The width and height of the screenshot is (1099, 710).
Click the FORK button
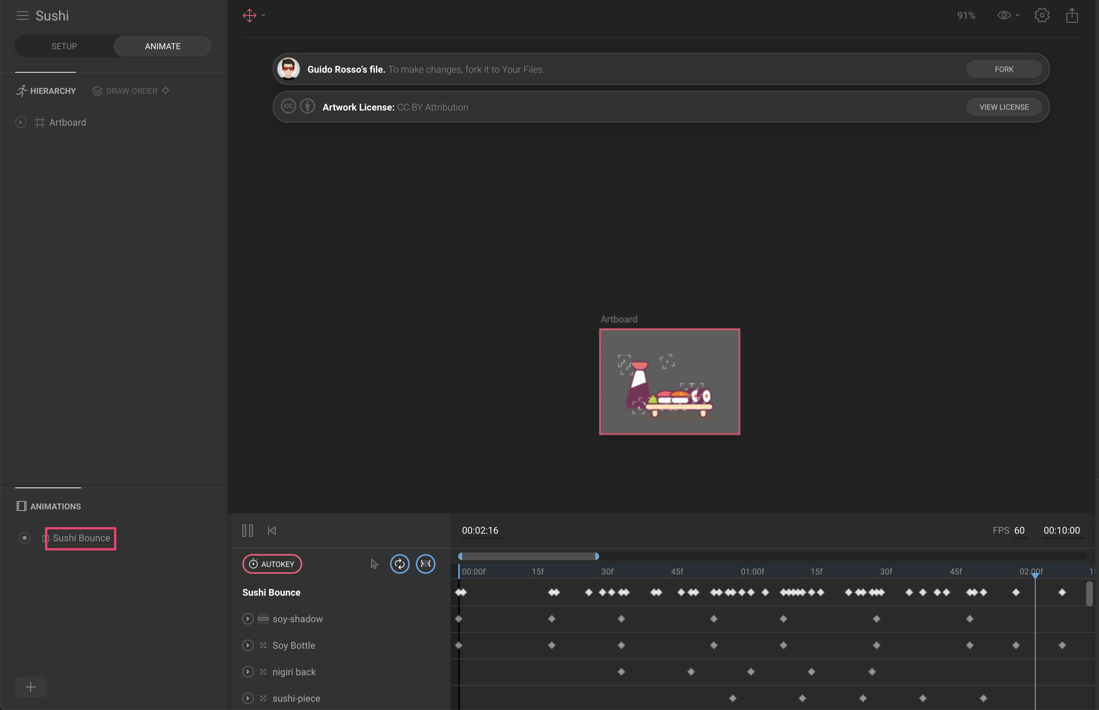[1004, 69]
